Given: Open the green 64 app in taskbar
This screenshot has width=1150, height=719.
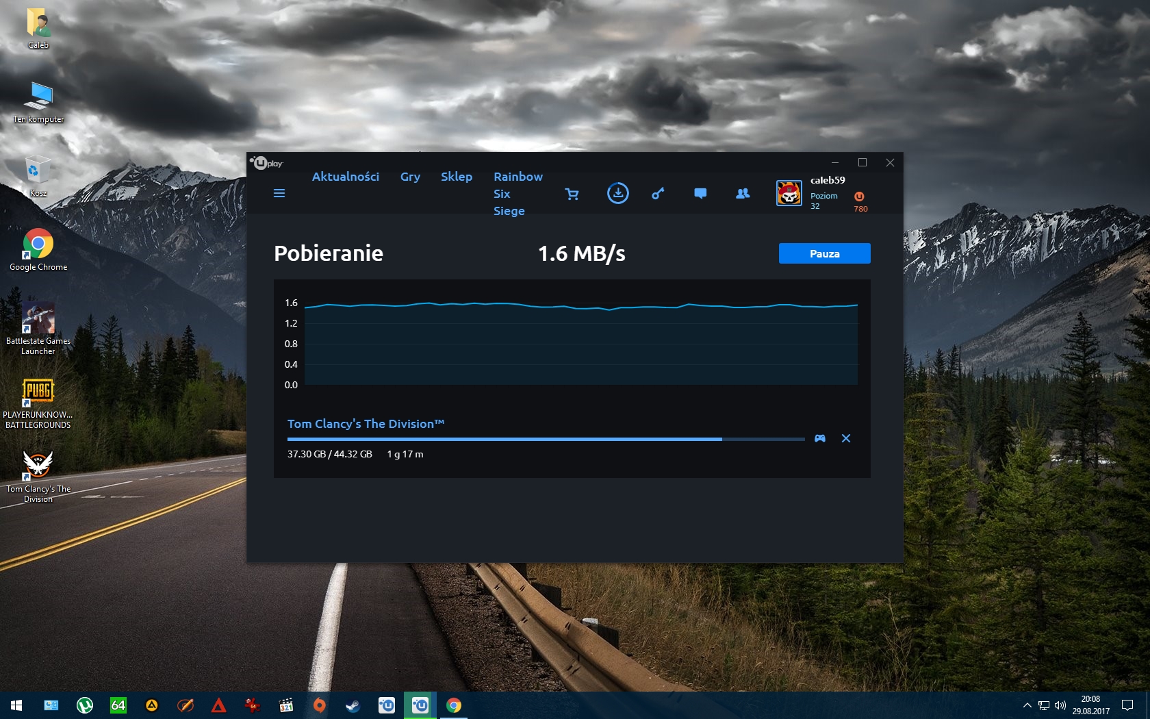Looking at the screenshot, I should (118, 705).
